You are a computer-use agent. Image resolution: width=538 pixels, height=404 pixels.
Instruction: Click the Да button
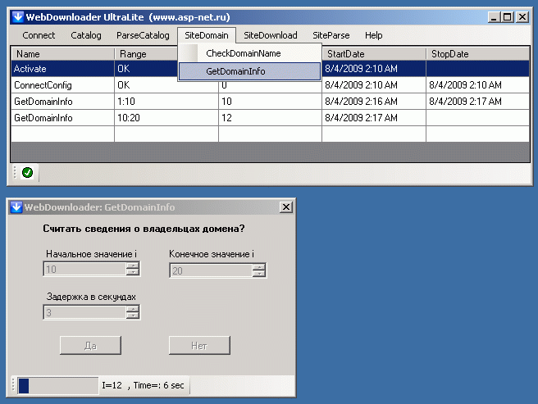coord(90,345)
